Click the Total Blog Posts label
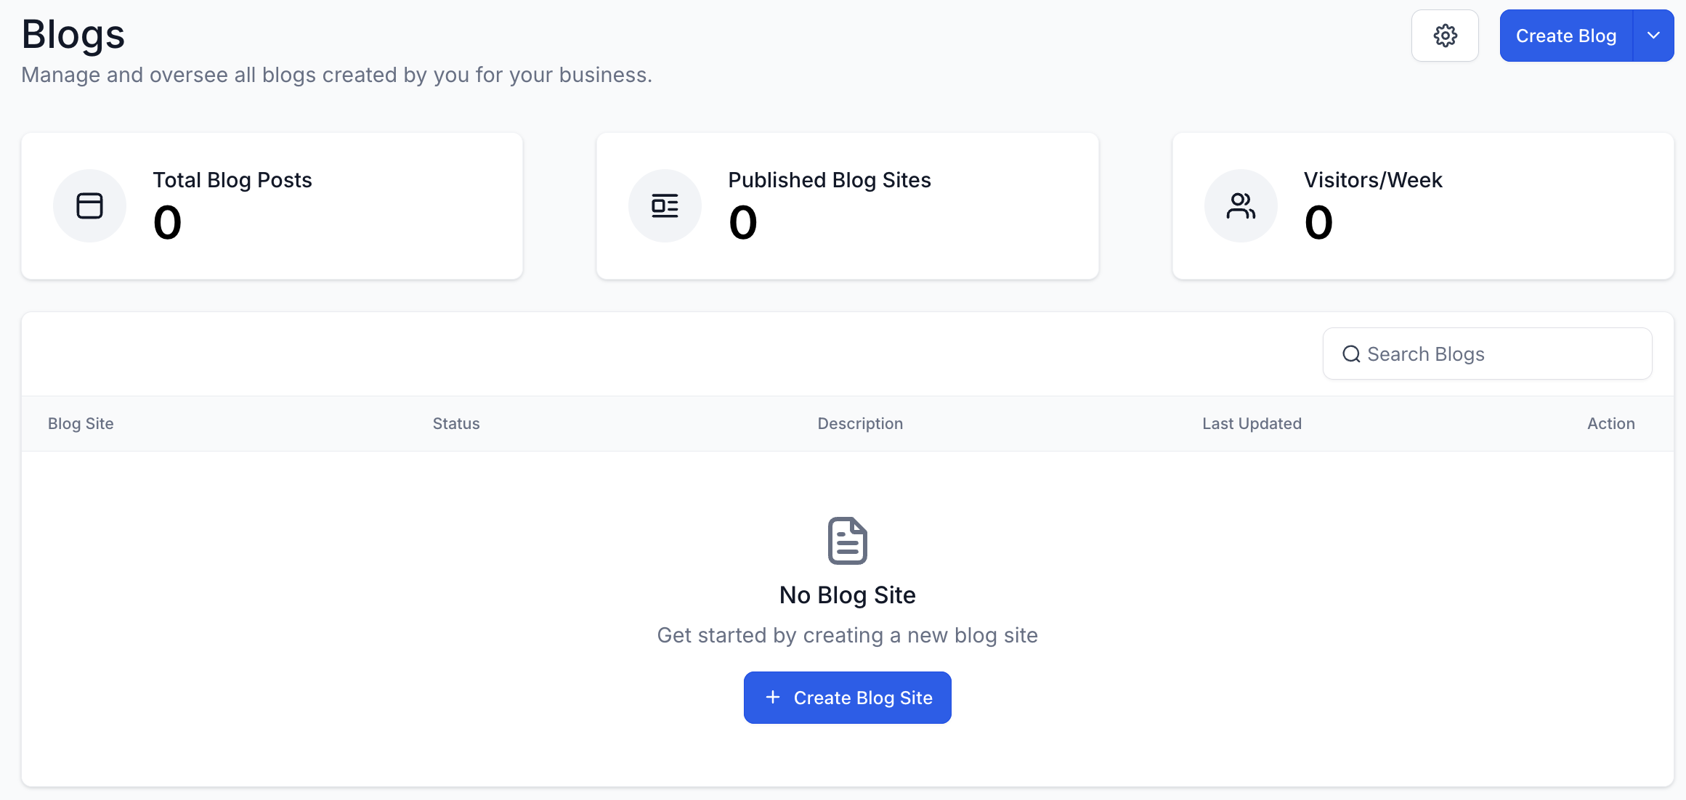The width and height of the screenshot is (1686, 800). 232,180
